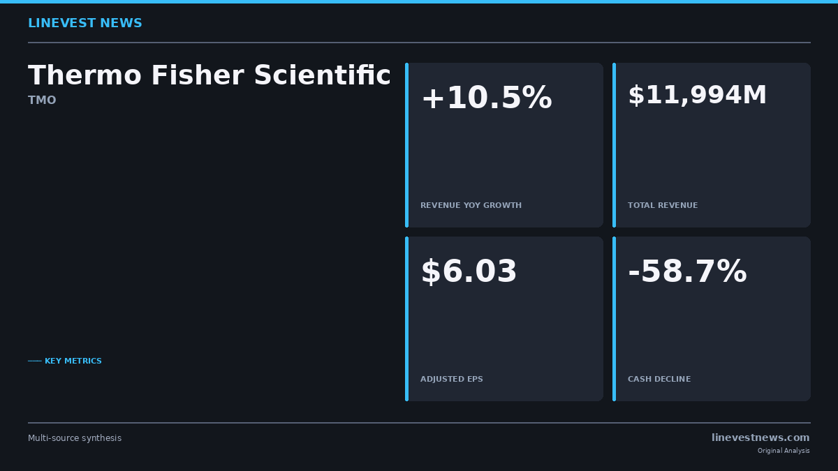Click the TMO ticker symbol
Screen dimensions: 838x471
(x=42, y=100)
